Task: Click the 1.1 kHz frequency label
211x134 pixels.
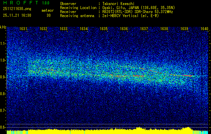Action: pos(3,44)
